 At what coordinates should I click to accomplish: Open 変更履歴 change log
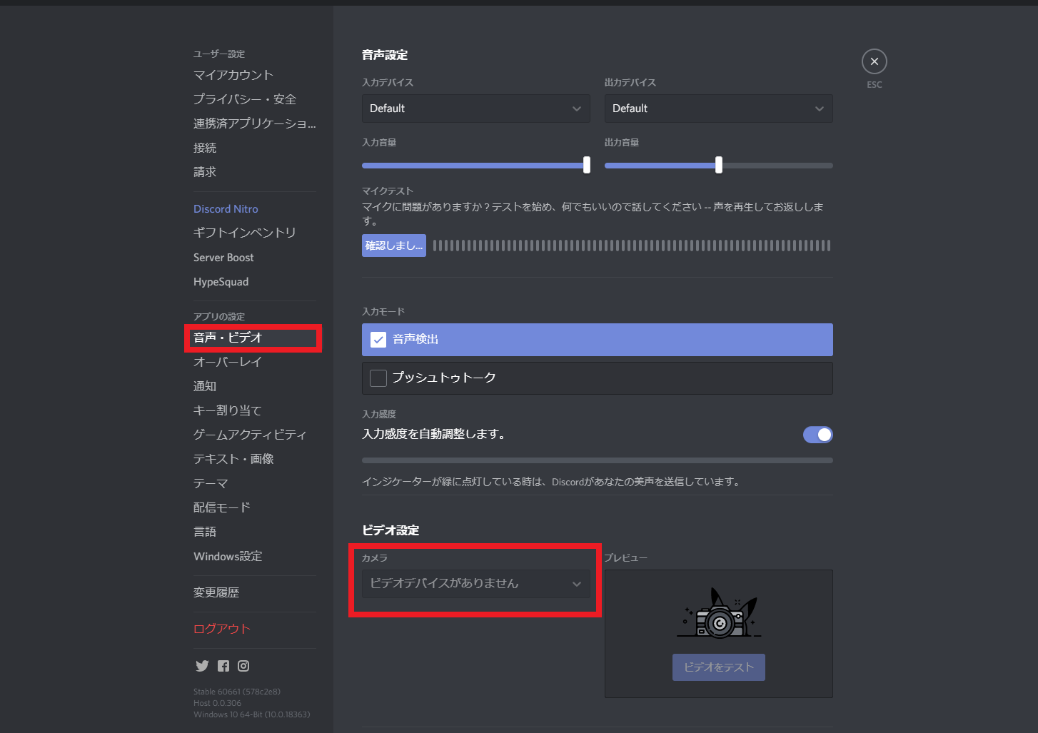click(216, 592)
